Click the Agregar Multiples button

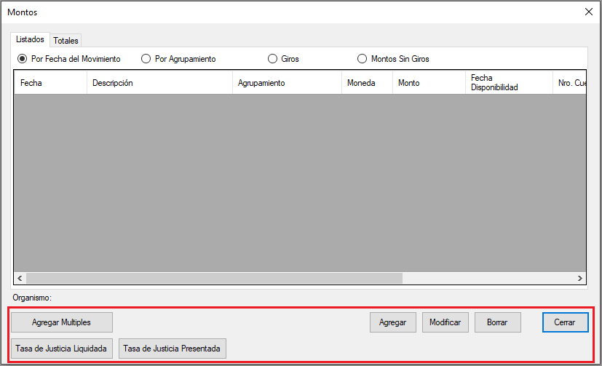(61, 322)
